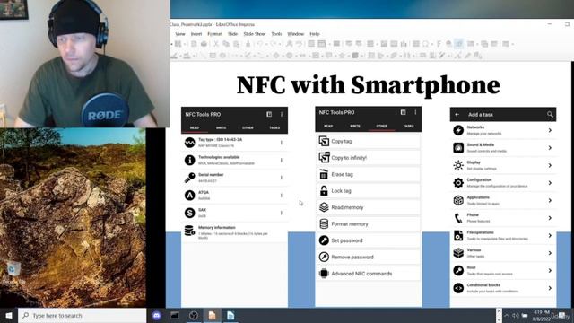
Task: Click the Copy tag row
Action: coord(369,141)
